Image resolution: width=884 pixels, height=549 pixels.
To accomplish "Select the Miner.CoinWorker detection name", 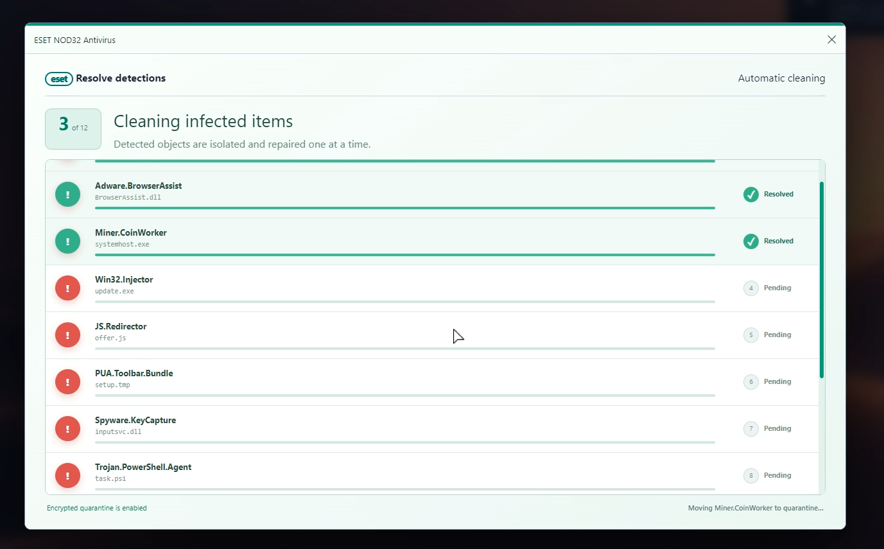I will 131,233.
